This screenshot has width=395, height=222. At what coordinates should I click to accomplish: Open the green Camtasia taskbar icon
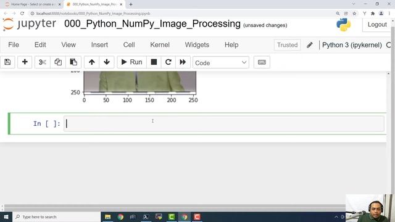(172, 216)
